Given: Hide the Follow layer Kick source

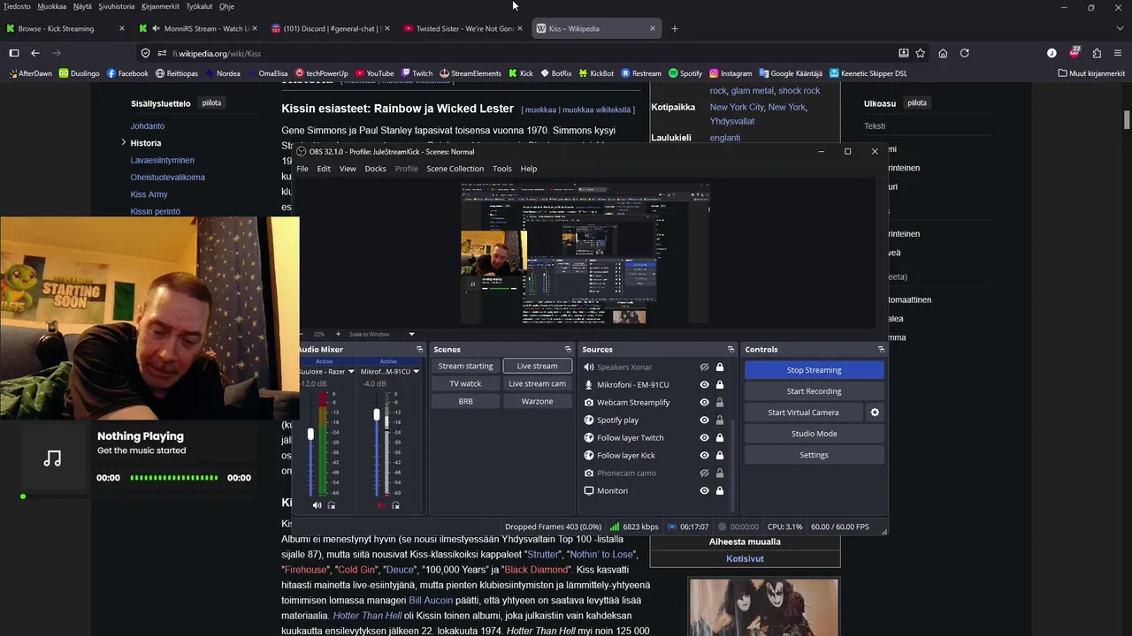Looking at the screenshot, I should pyautogui.click(x=705, y=456).
